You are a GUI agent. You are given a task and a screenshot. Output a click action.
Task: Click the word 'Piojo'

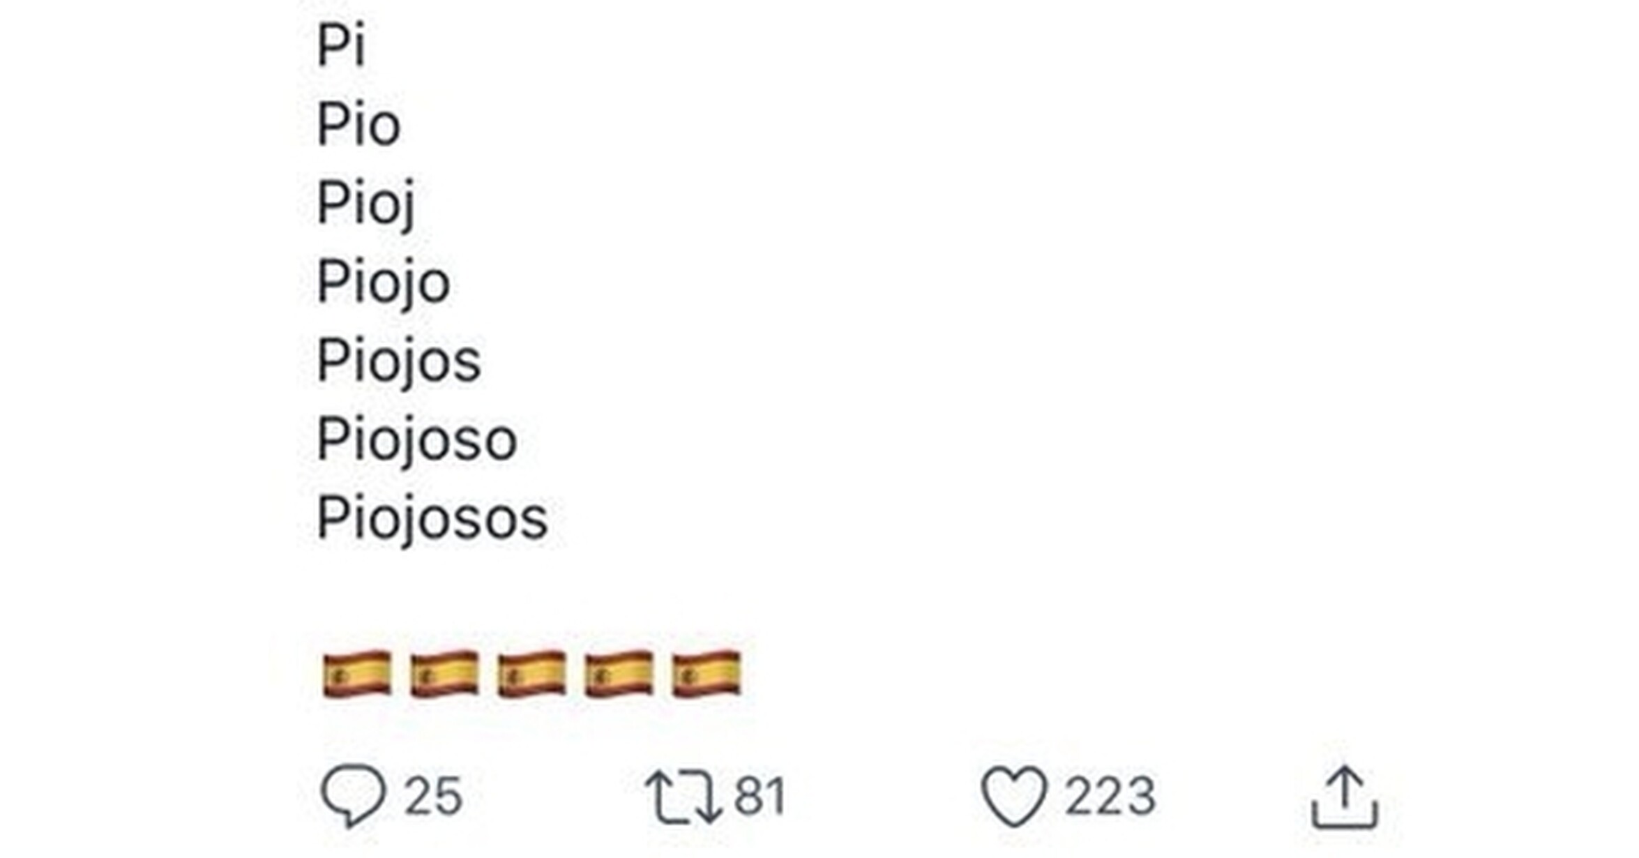click(x=384, y=283)
